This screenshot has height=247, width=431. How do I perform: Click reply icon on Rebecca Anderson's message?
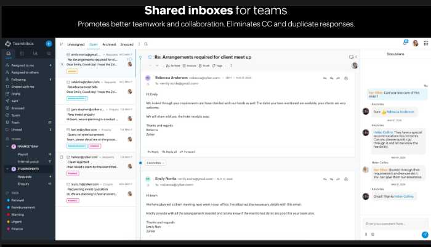tap(325, 78)
